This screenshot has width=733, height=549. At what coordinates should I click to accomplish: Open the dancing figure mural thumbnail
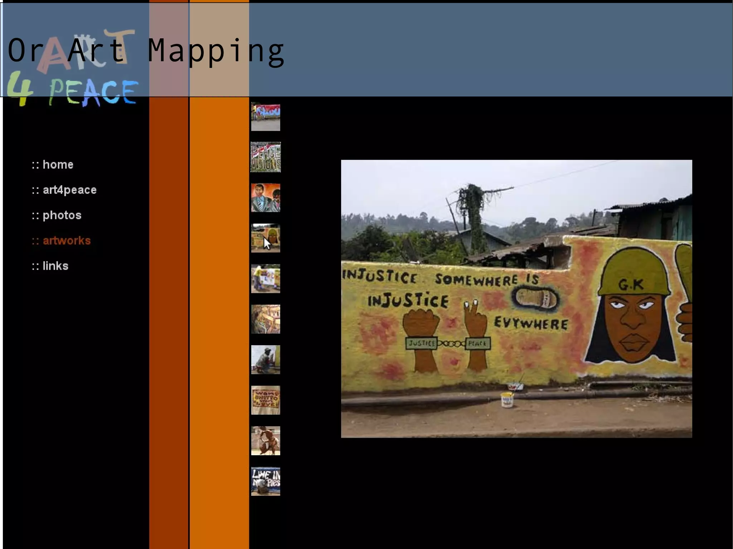pos(266,441)
